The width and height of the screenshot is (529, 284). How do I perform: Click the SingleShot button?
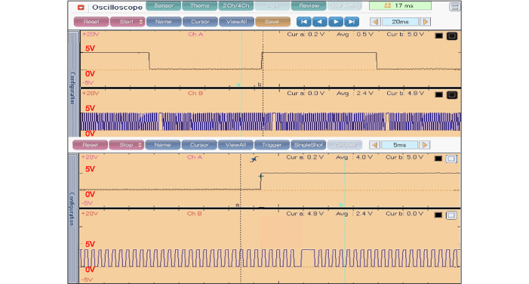(309, 145)
